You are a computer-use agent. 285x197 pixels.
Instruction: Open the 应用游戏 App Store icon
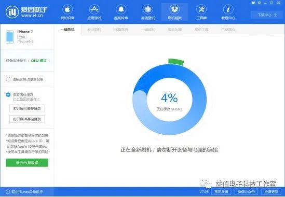tap(94, 9)
